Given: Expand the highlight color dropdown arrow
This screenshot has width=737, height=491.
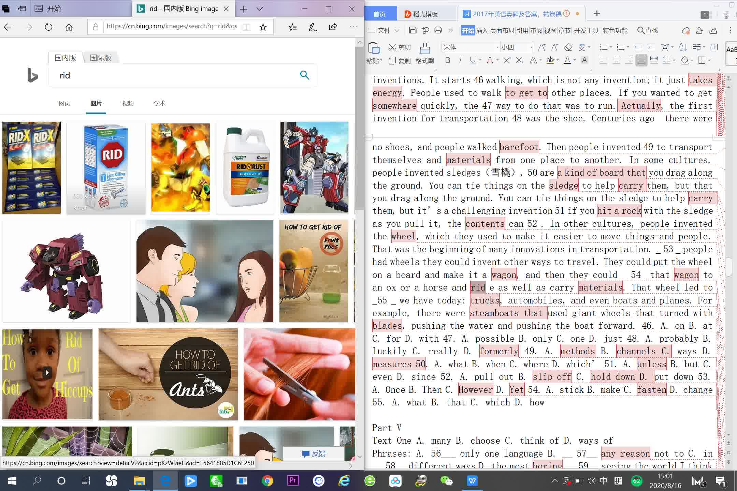Looking at the screenshot, I should click(558, 60).
